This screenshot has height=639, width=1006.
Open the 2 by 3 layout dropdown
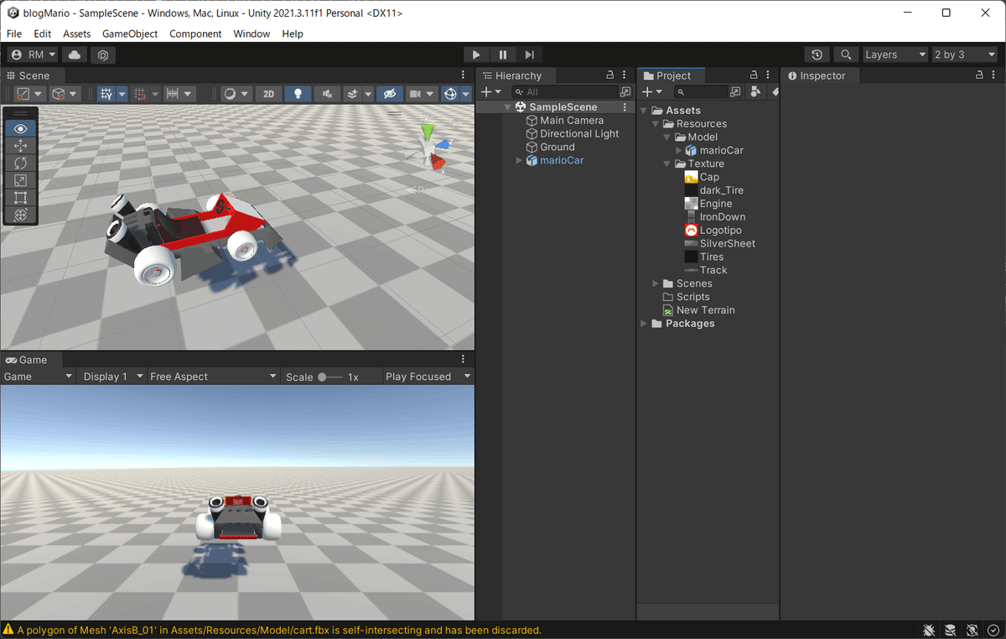[x=964, y=55]
